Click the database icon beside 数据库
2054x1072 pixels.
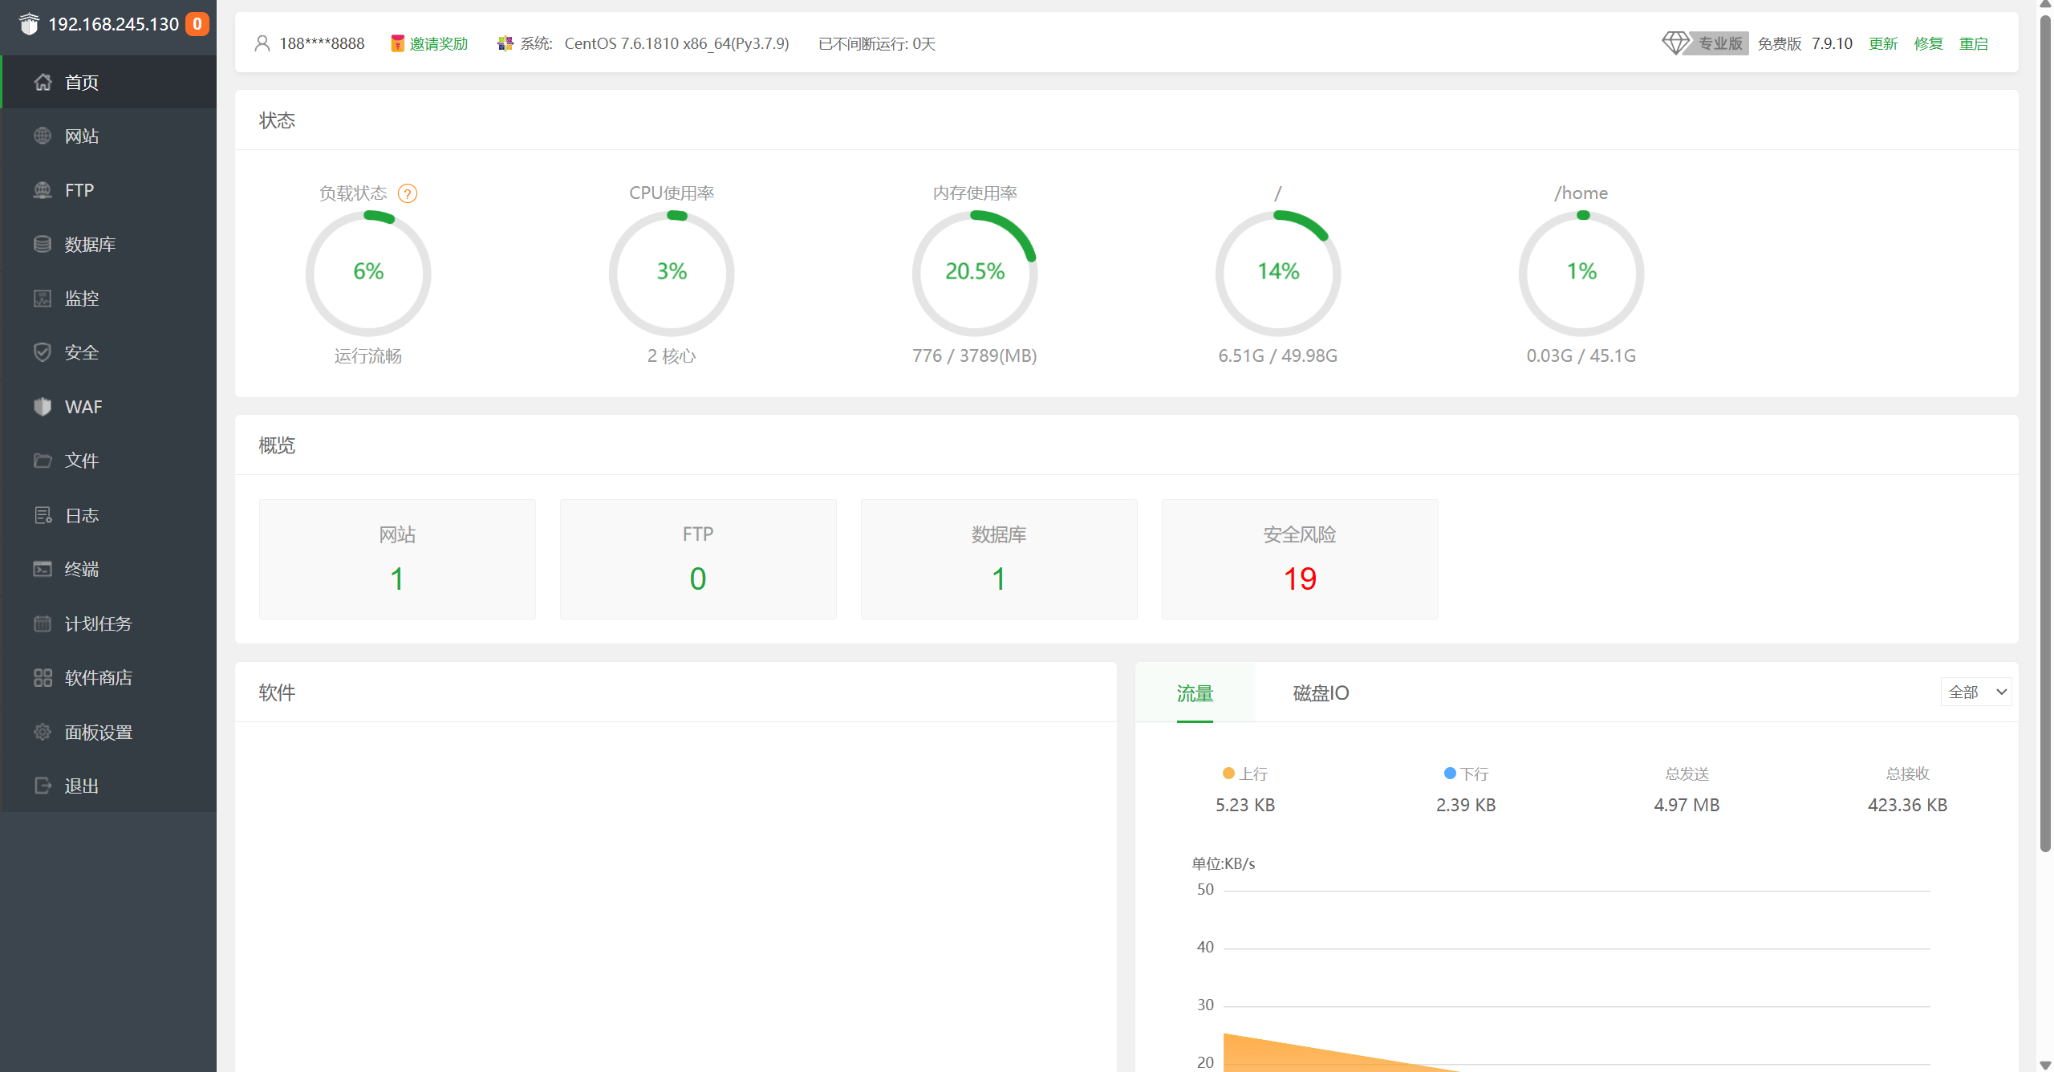coord(43,244)
